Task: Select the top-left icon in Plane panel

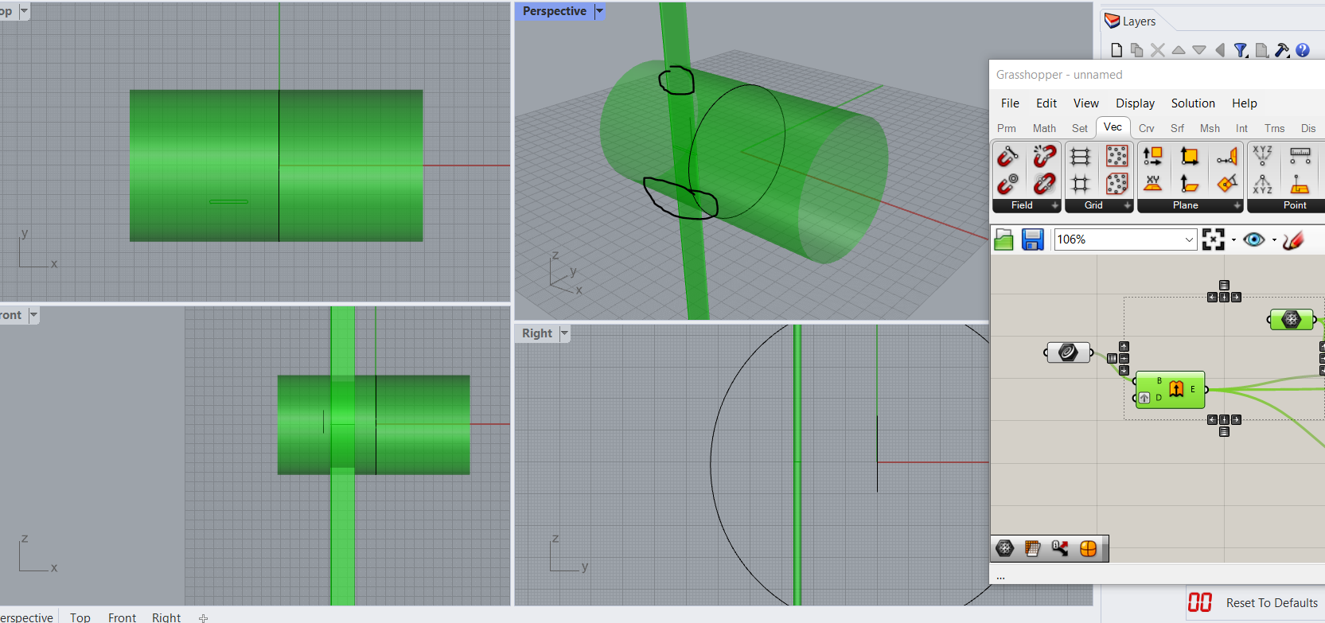Action: click(1152, 156)
